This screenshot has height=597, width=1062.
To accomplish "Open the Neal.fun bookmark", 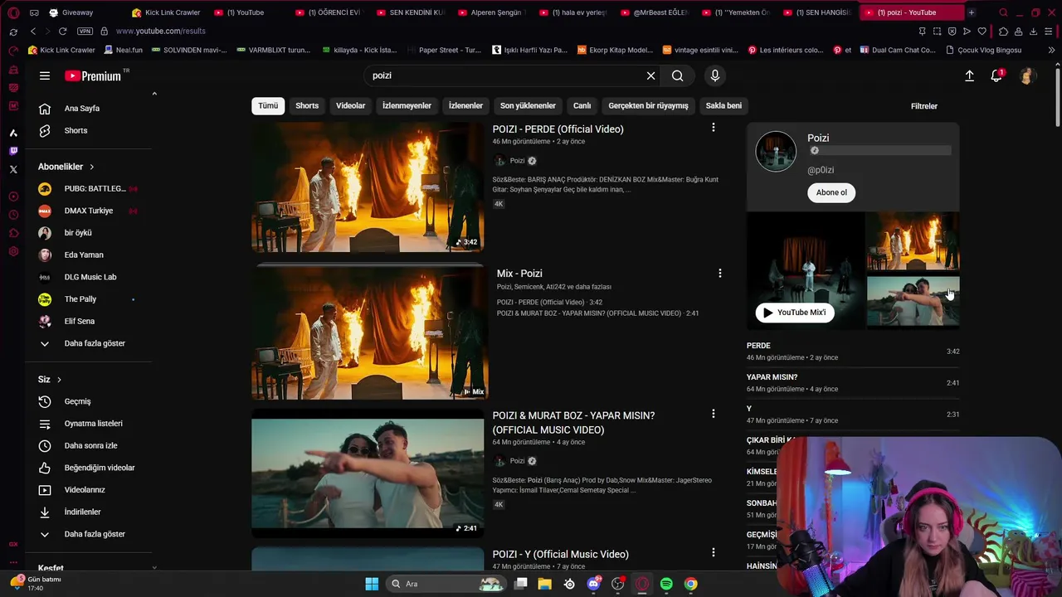I will (123, 50).
